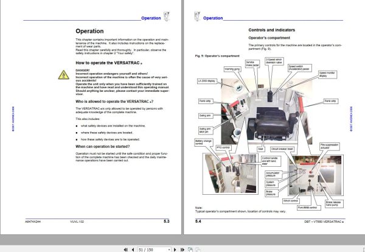Click the Brake pressure label
The image size is (365, 252).
point(272,193)
